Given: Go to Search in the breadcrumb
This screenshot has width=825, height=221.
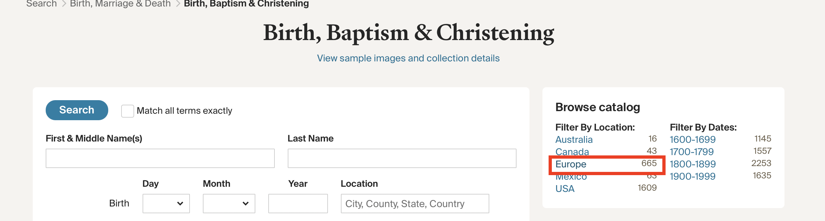Looking at the screenshot, I should point(41,4).
